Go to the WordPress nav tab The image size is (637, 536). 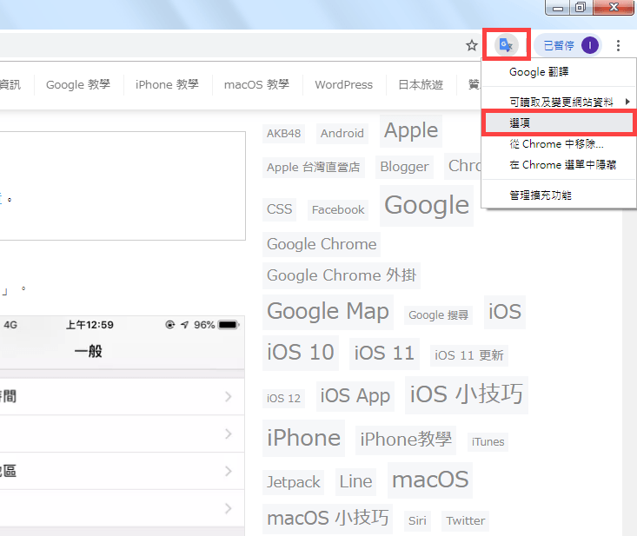pos(343,84)
